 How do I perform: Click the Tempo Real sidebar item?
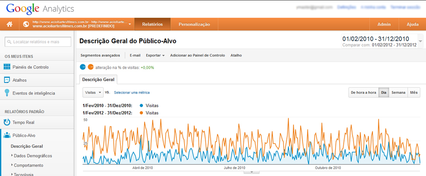point(37,122)
